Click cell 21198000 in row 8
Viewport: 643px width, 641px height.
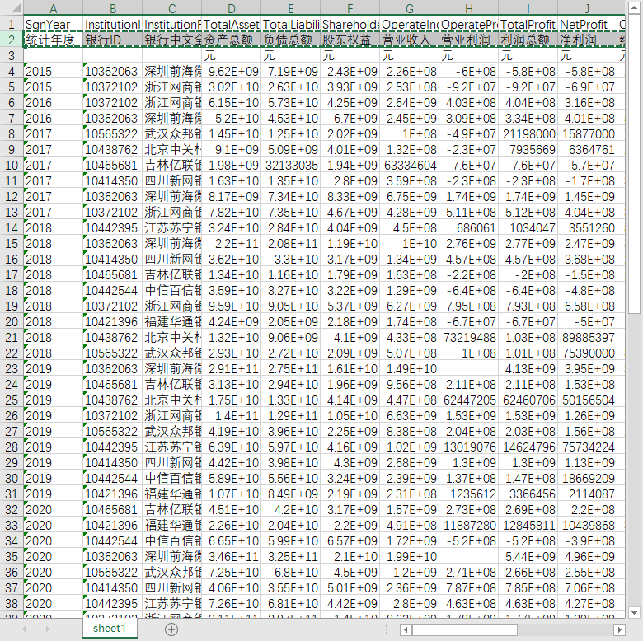tap(528, 134)
